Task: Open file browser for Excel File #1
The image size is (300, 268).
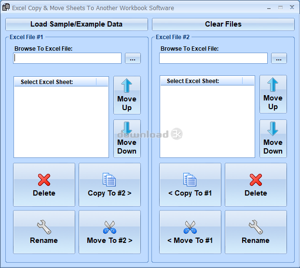Action: click(x=133, y=58)
